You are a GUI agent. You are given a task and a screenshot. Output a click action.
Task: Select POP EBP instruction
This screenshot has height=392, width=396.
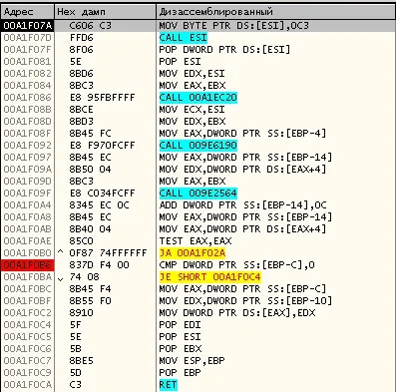180,373
